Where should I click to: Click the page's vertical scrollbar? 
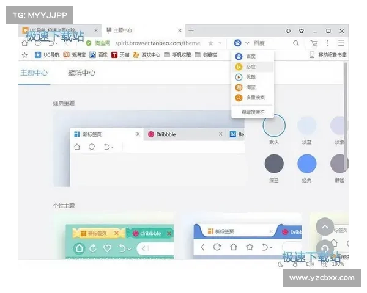346,117
